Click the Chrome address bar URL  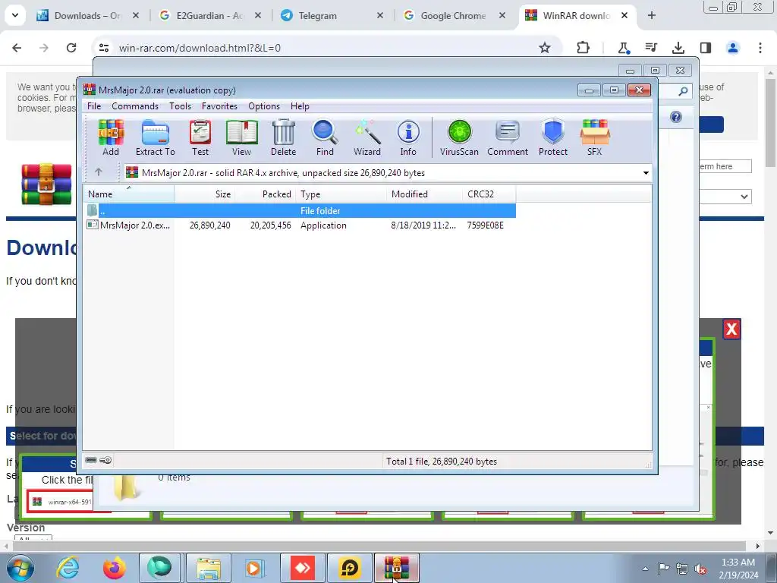pos(200,48)
